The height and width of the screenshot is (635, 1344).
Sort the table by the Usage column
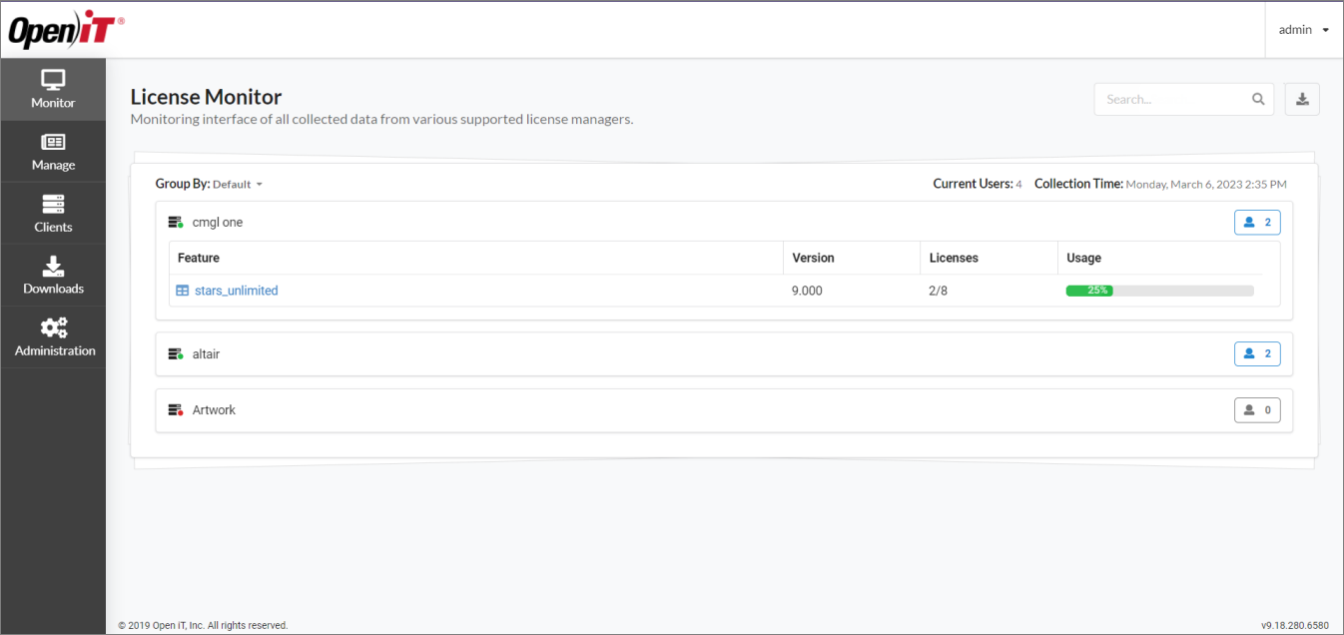coord(1083,258)
